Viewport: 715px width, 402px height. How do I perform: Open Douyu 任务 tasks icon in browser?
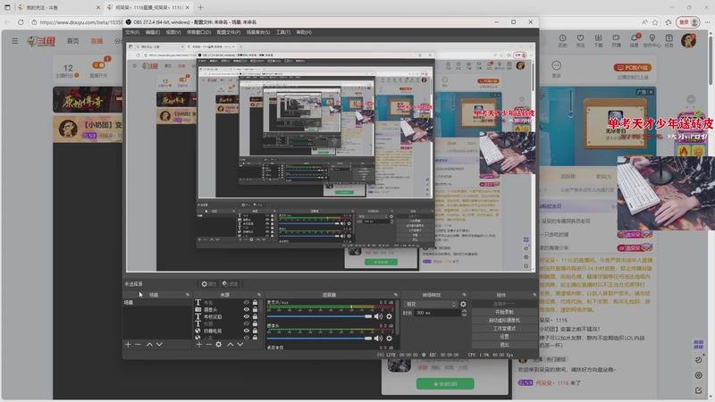(669, 40)
